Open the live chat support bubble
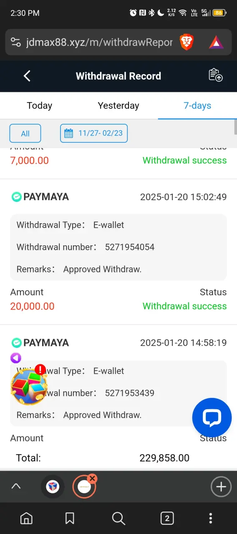This screenshot has height=534, width=237. (212, 418)
